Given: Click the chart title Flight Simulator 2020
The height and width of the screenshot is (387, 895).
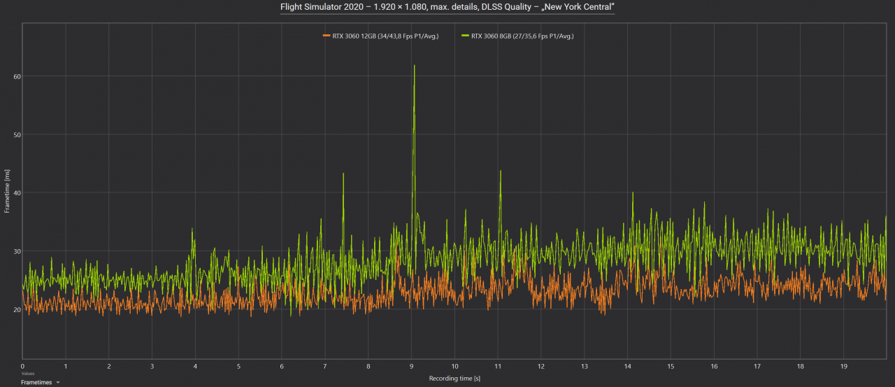Looking at the screenshot, I should [x=447, y=7].
